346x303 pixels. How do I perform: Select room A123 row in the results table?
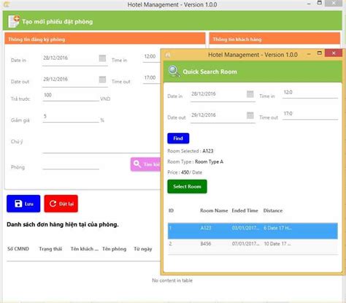(253, 231)
